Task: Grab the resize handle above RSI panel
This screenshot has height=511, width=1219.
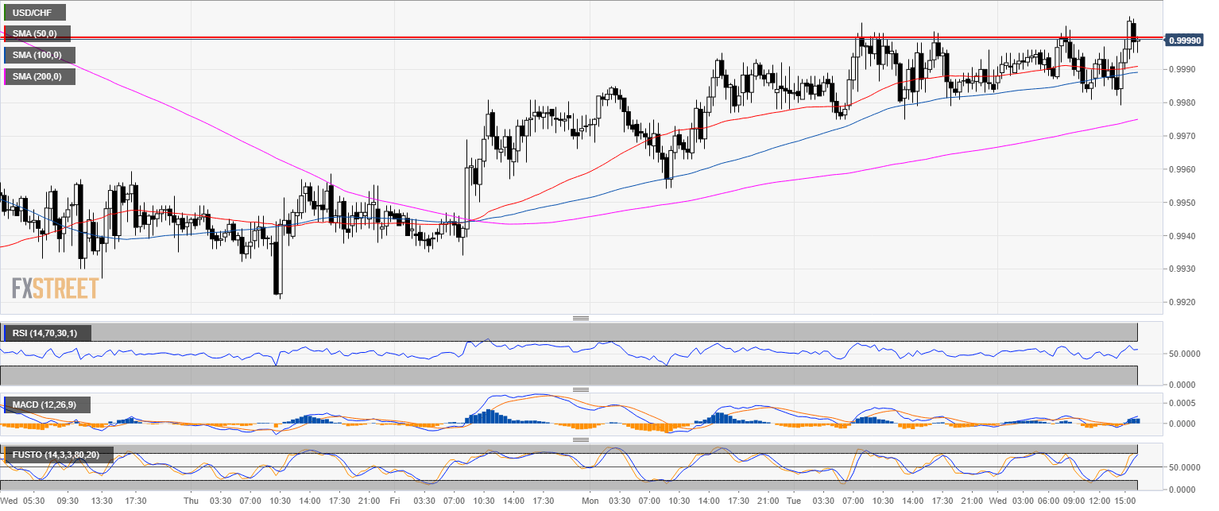Action: pyautogui.click(x=581, y=318)
